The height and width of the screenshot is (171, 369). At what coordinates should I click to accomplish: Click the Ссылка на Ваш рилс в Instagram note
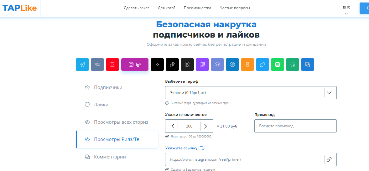[x=193, y=169]
